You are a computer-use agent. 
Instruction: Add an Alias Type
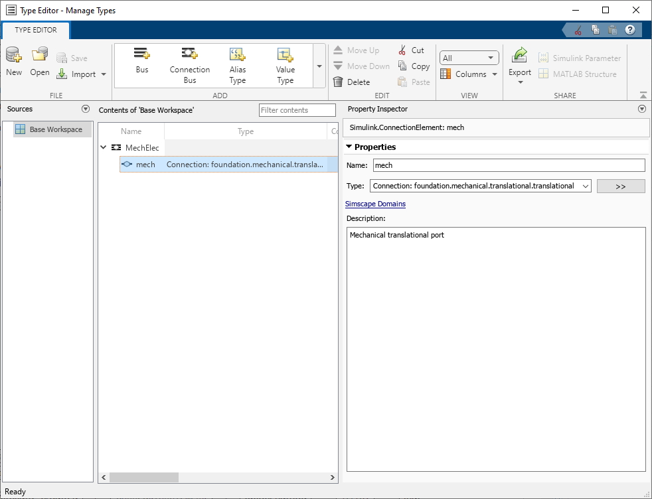click(238, 66)
